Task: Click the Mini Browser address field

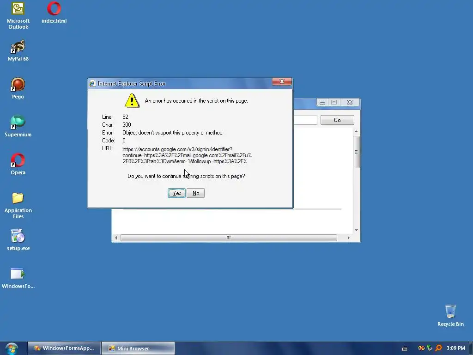Action: (x=305, y=120)
